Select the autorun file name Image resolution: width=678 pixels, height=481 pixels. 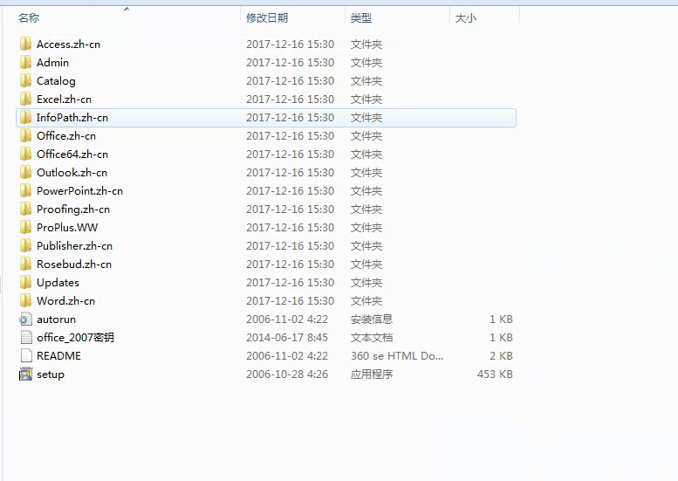[x=56, y=320]
